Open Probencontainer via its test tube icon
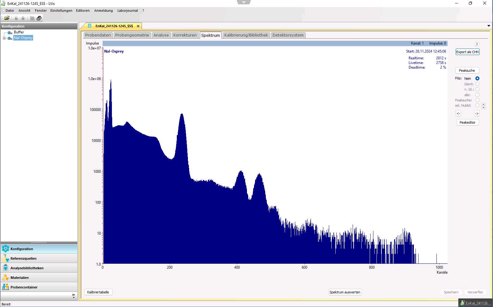The image size is (493, 307). pyautogui.click(x=6, y=287)
